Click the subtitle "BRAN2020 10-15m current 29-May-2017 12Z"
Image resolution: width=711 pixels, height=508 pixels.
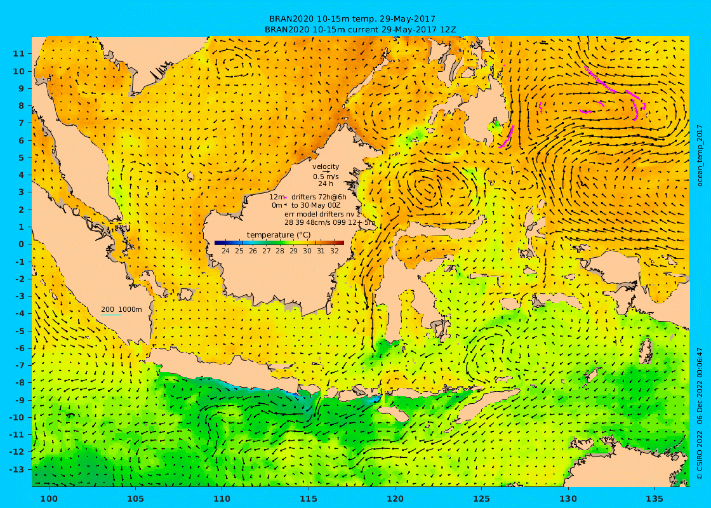coord(360,29)
